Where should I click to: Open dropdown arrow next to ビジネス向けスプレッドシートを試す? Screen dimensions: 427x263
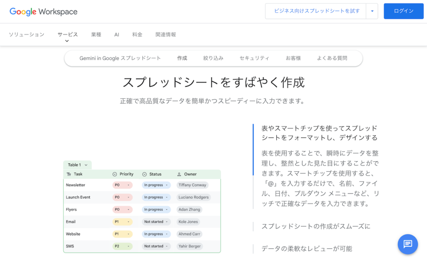click(372, 11)
